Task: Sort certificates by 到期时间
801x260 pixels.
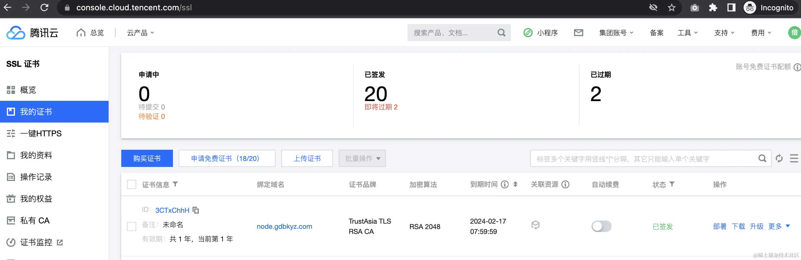Action: (x=515, y=184)
